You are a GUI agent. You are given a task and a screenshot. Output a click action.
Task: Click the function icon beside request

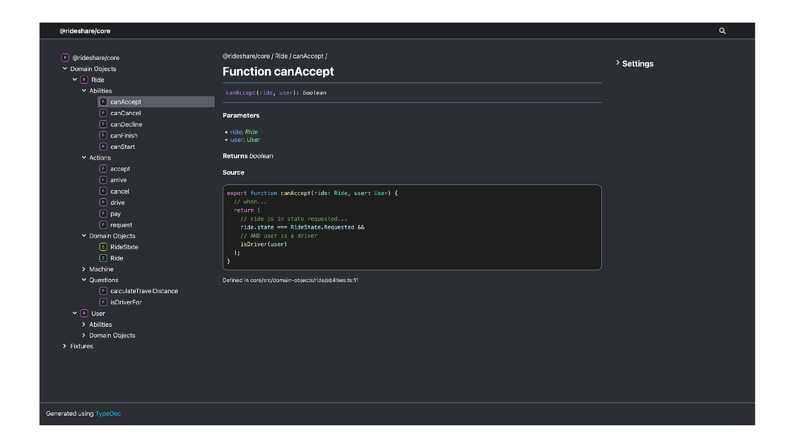click(103, 225)
